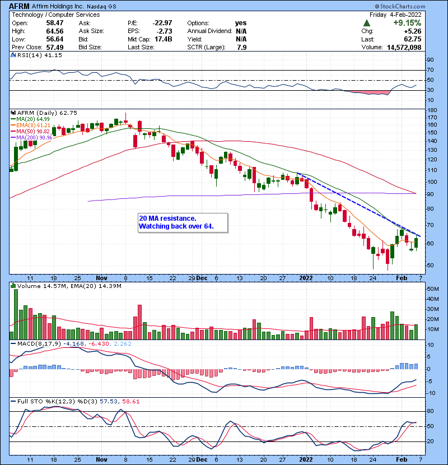Click the MA(20) 64.99 legend entry
448x465 pixels.
point(33,119)
